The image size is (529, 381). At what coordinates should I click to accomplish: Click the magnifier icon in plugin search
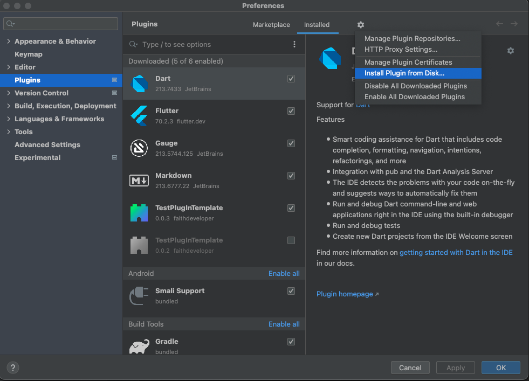click(133, 44)
